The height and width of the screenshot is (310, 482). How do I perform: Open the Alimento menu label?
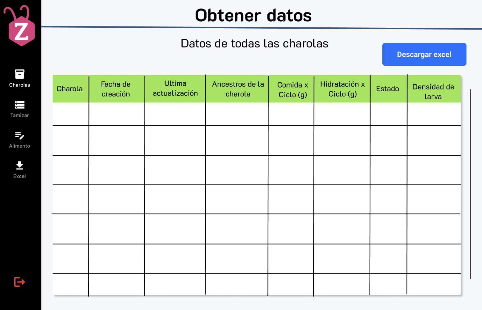pyautogui.click(x=19, y=146)
